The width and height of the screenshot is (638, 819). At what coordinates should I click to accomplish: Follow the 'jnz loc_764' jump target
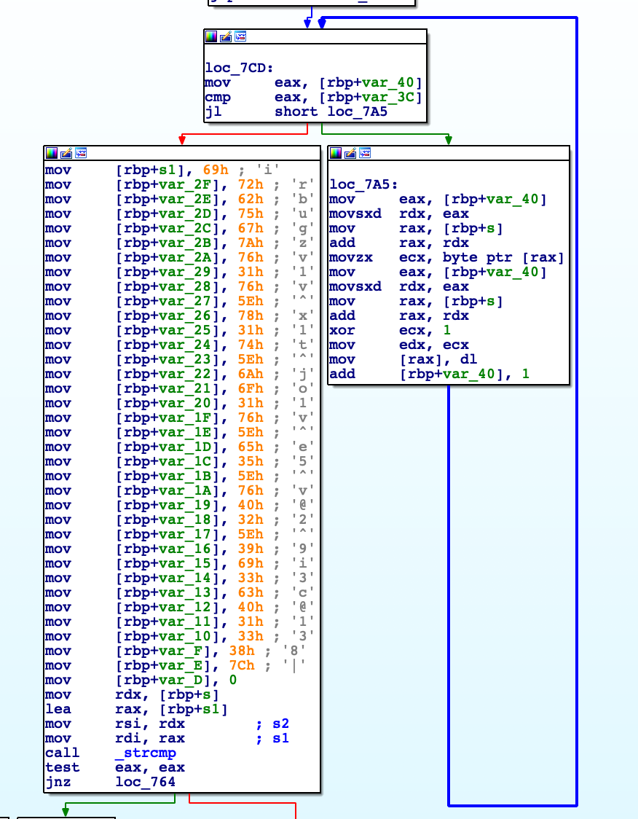pos(146,782)
